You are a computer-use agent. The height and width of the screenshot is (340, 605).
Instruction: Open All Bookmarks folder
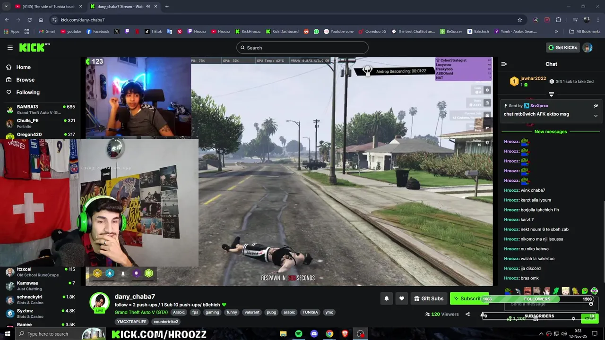point(585,32)
